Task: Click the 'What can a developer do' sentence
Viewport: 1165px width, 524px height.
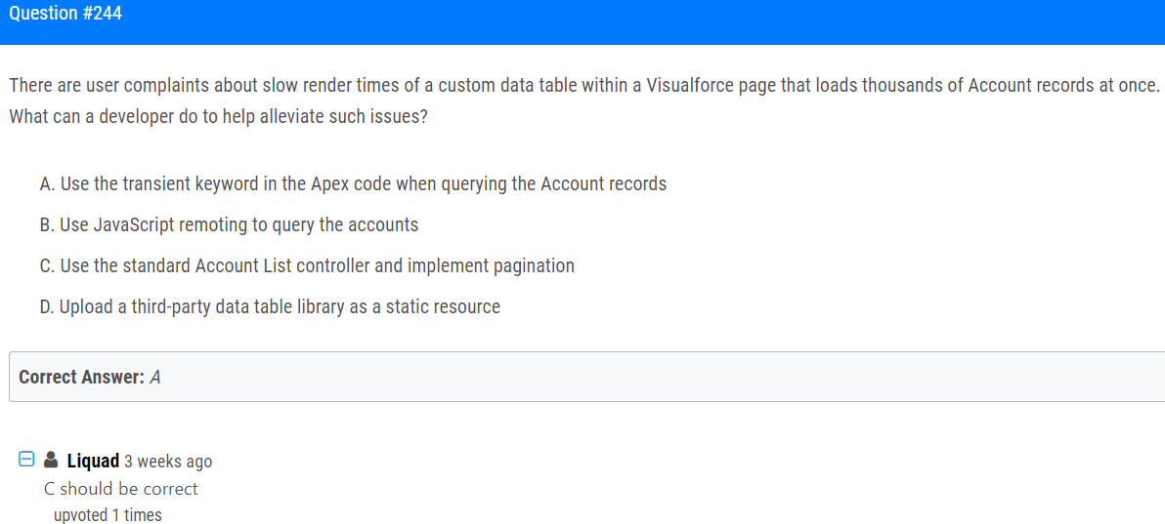Action: [218, 118]
